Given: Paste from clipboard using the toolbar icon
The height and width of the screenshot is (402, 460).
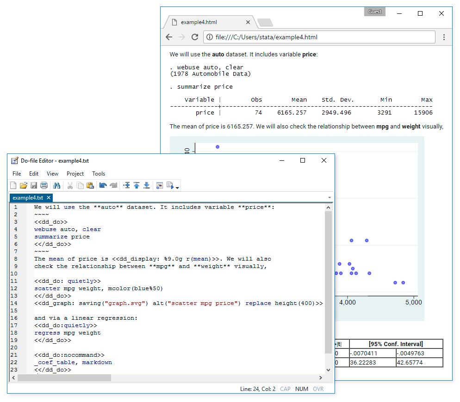Looking at the screenshot, I should tap(90, 186).
